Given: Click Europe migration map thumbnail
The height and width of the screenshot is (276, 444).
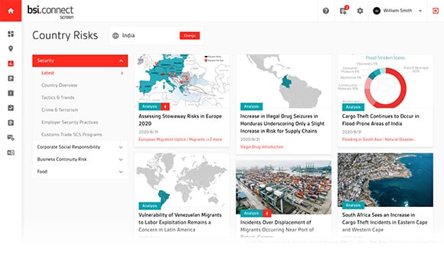Looking at the screenshot, I should [181, 81].
